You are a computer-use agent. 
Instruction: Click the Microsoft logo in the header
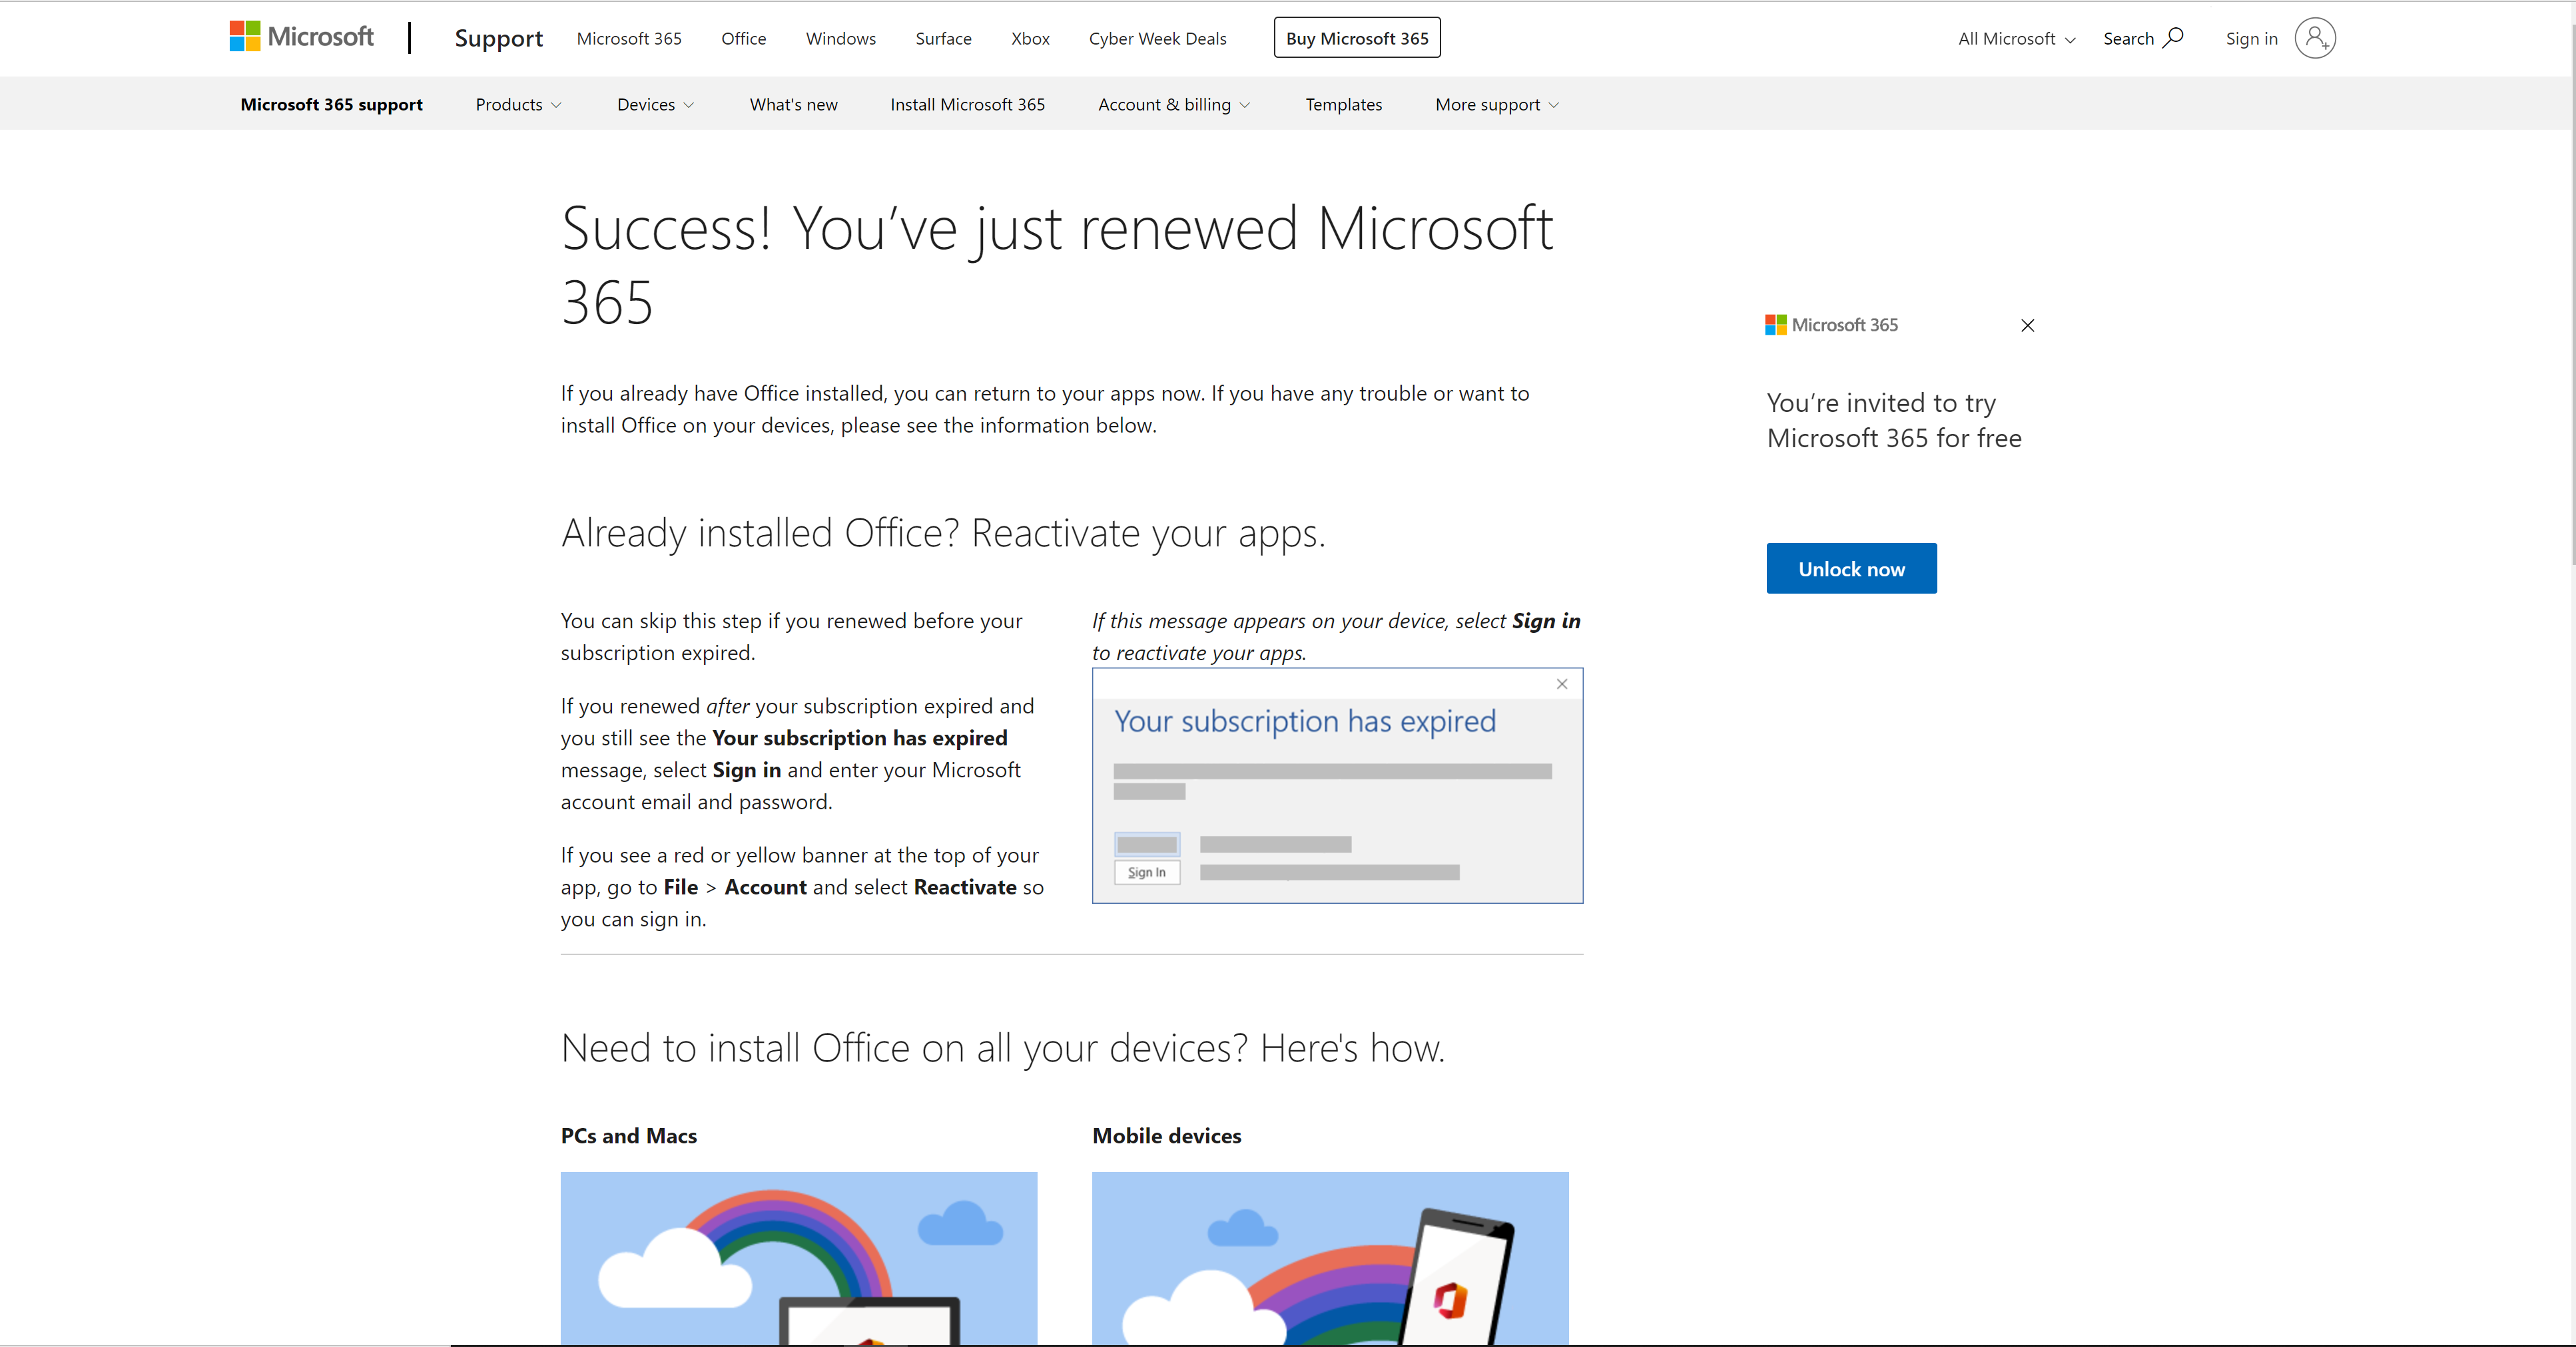[x=299, y=36]
